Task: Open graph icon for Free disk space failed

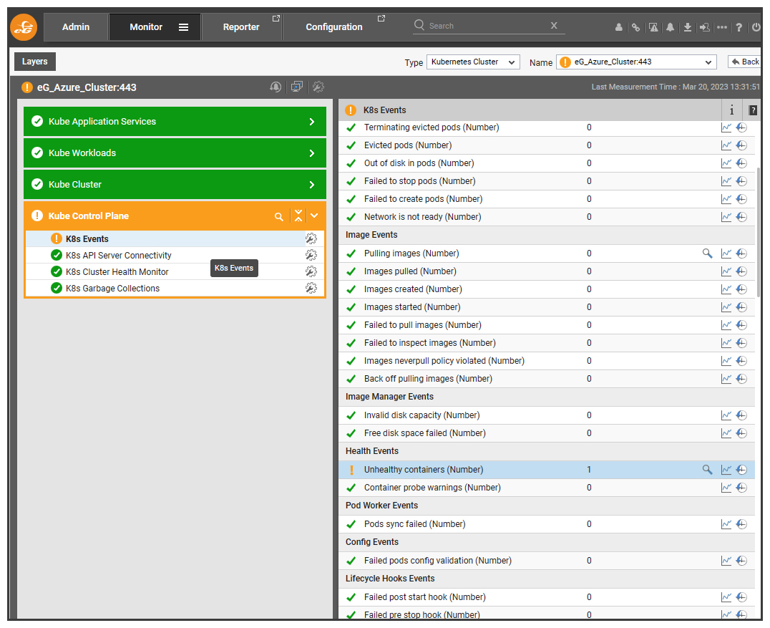Action: pos(726,433)
